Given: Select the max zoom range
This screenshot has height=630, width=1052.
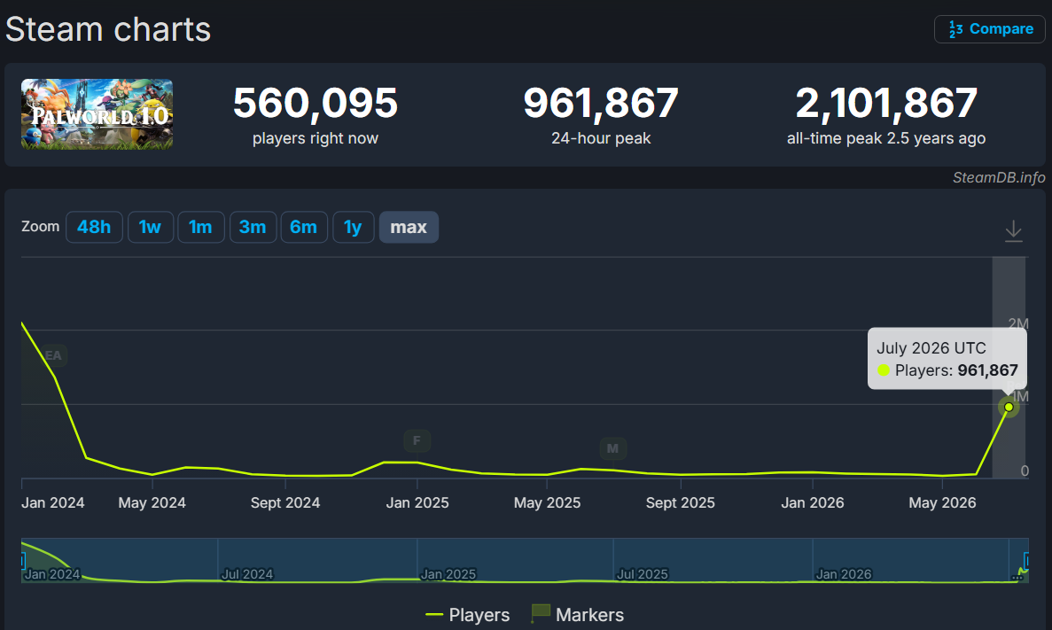Looking at the screenshot, I should point(409,227).
